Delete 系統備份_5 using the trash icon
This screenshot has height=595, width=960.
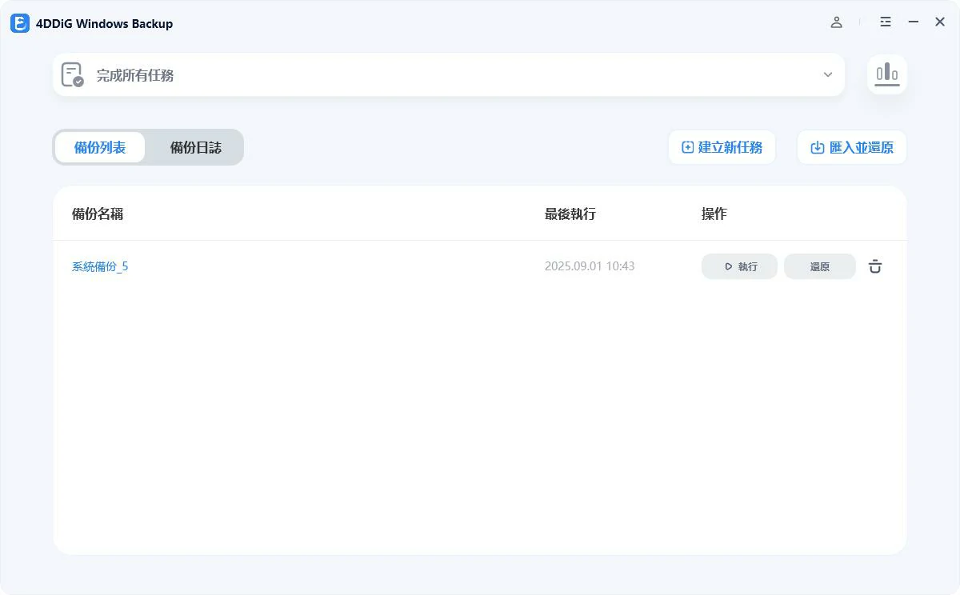coord(875,266)
